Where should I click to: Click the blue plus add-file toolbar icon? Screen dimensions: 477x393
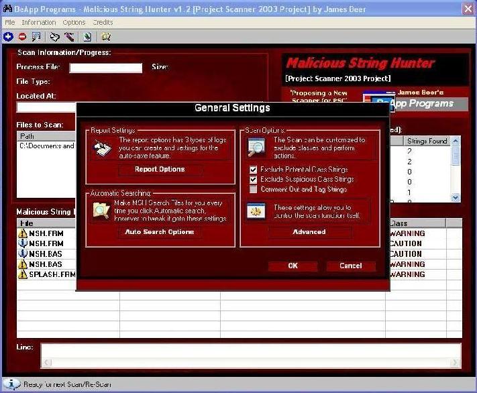coord(8,37)
